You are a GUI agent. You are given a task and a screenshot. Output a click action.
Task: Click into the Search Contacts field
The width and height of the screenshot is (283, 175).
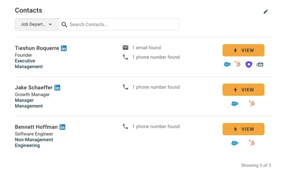pyautogui.click(x=119, y=24)
